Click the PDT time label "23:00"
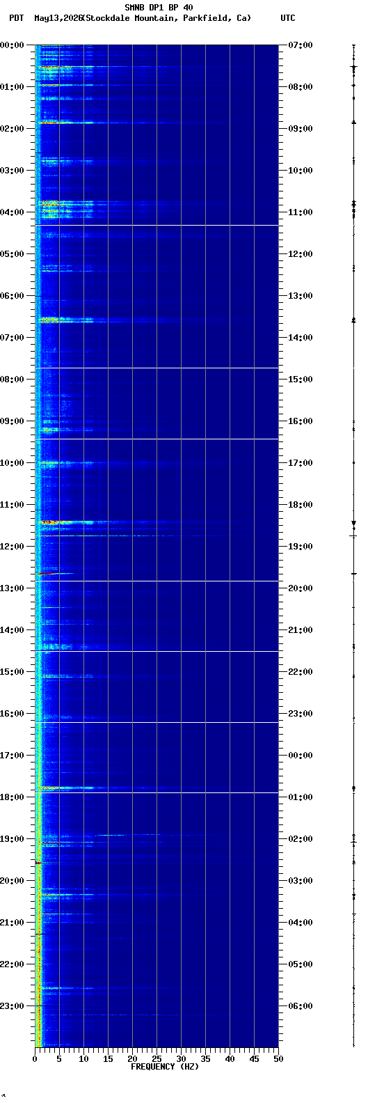Screen dimensions: 384x1103 pos(12,1006)
